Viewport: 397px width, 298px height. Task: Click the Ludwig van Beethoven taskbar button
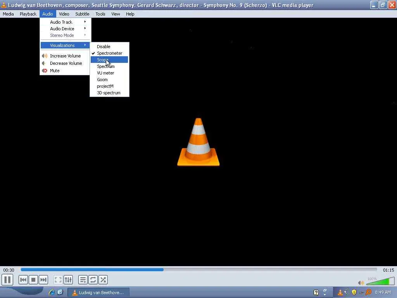click(99, 293)
